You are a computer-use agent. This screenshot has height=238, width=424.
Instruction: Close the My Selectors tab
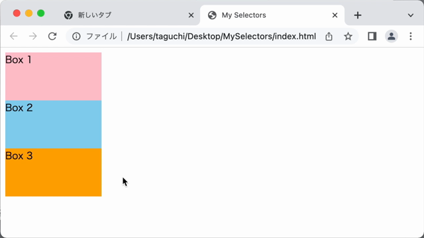(x=335, y=15)
